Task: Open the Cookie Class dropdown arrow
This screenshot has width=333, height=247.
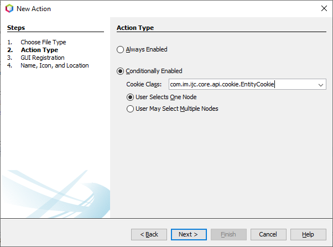Action: coord(321,85)
